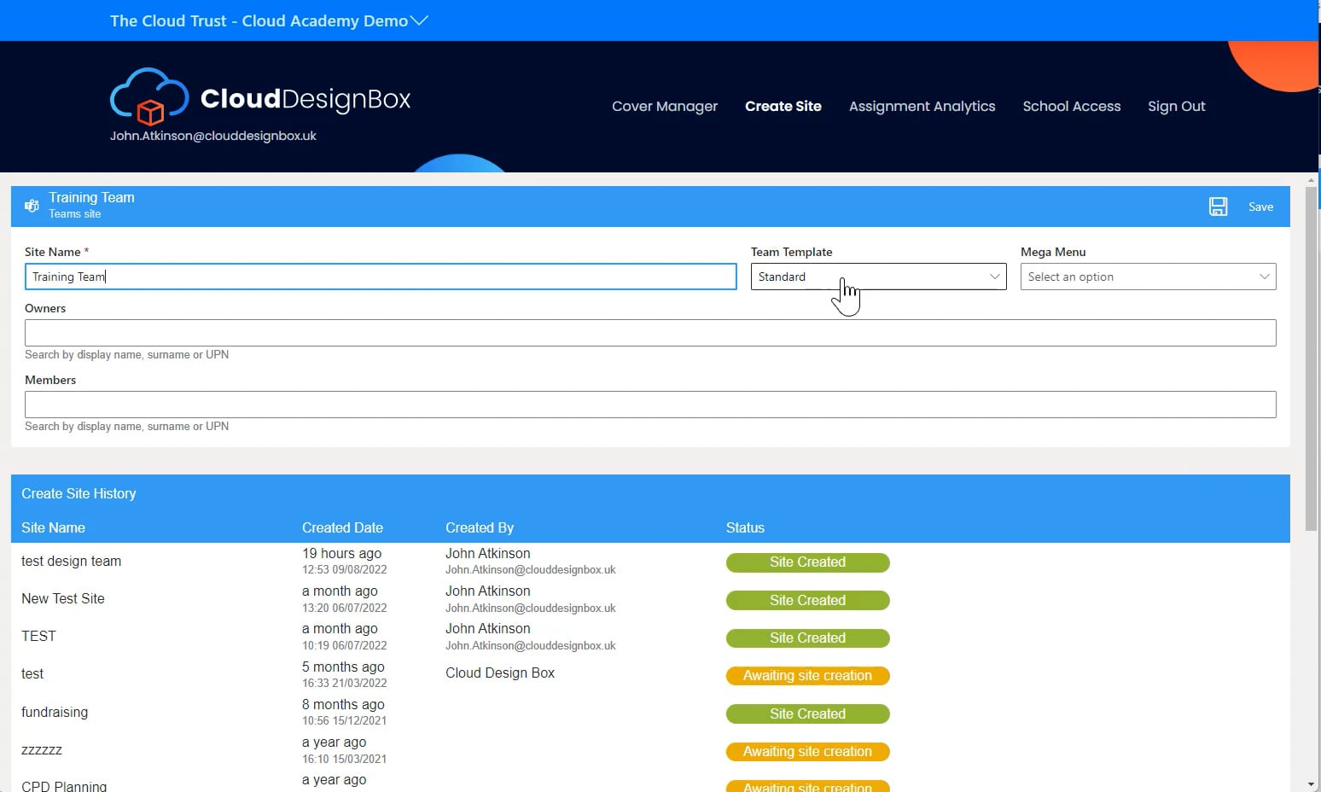Click the Training Team panel title
Image resolution: width=1321 pixels, height=792 pixels.
[91, 197]
